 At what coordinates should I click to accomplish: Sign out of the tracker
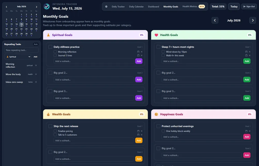(x=249, y=7)
